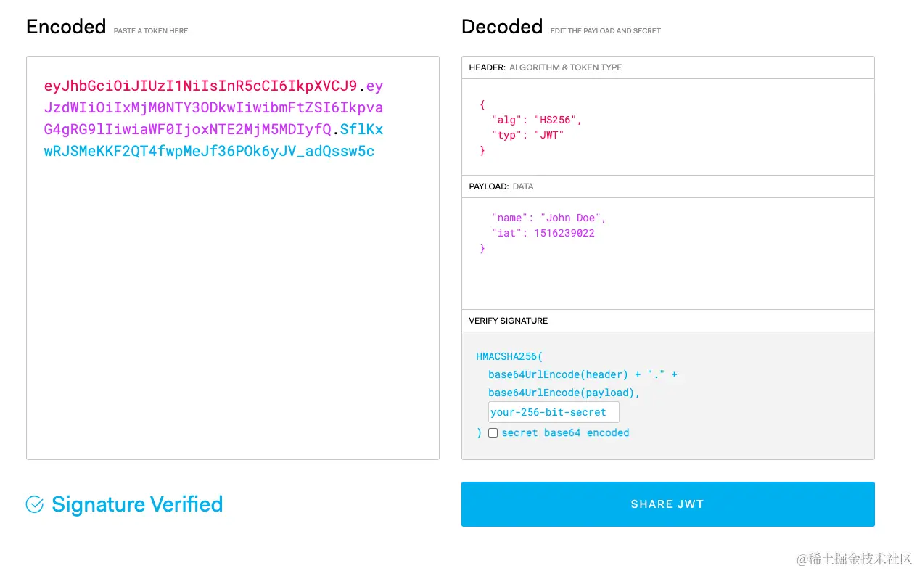
Task: Click the purple payload segment of the encoded token
Action: pyautogui.click(x=213, y=108)
